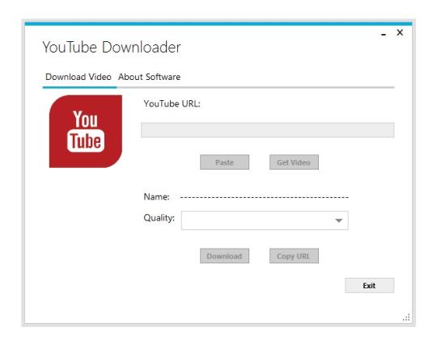Click the Copy URL button

294,256
